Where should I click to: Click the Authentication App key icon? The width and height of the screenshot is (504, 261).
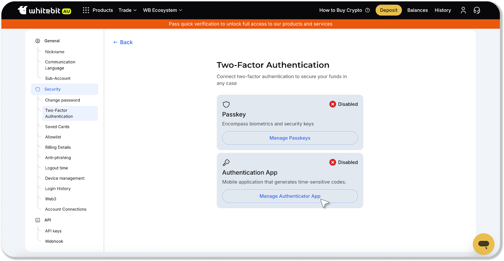[226, 162]
